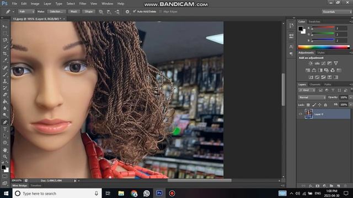This screenshot has height=198, width=353.
Task: Select the Eraser tool
Action: point(5,95)
